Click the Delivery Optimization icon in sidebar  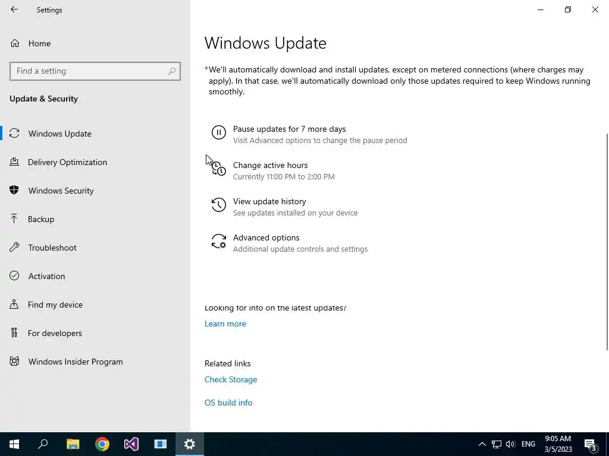(x=14, y=161)
